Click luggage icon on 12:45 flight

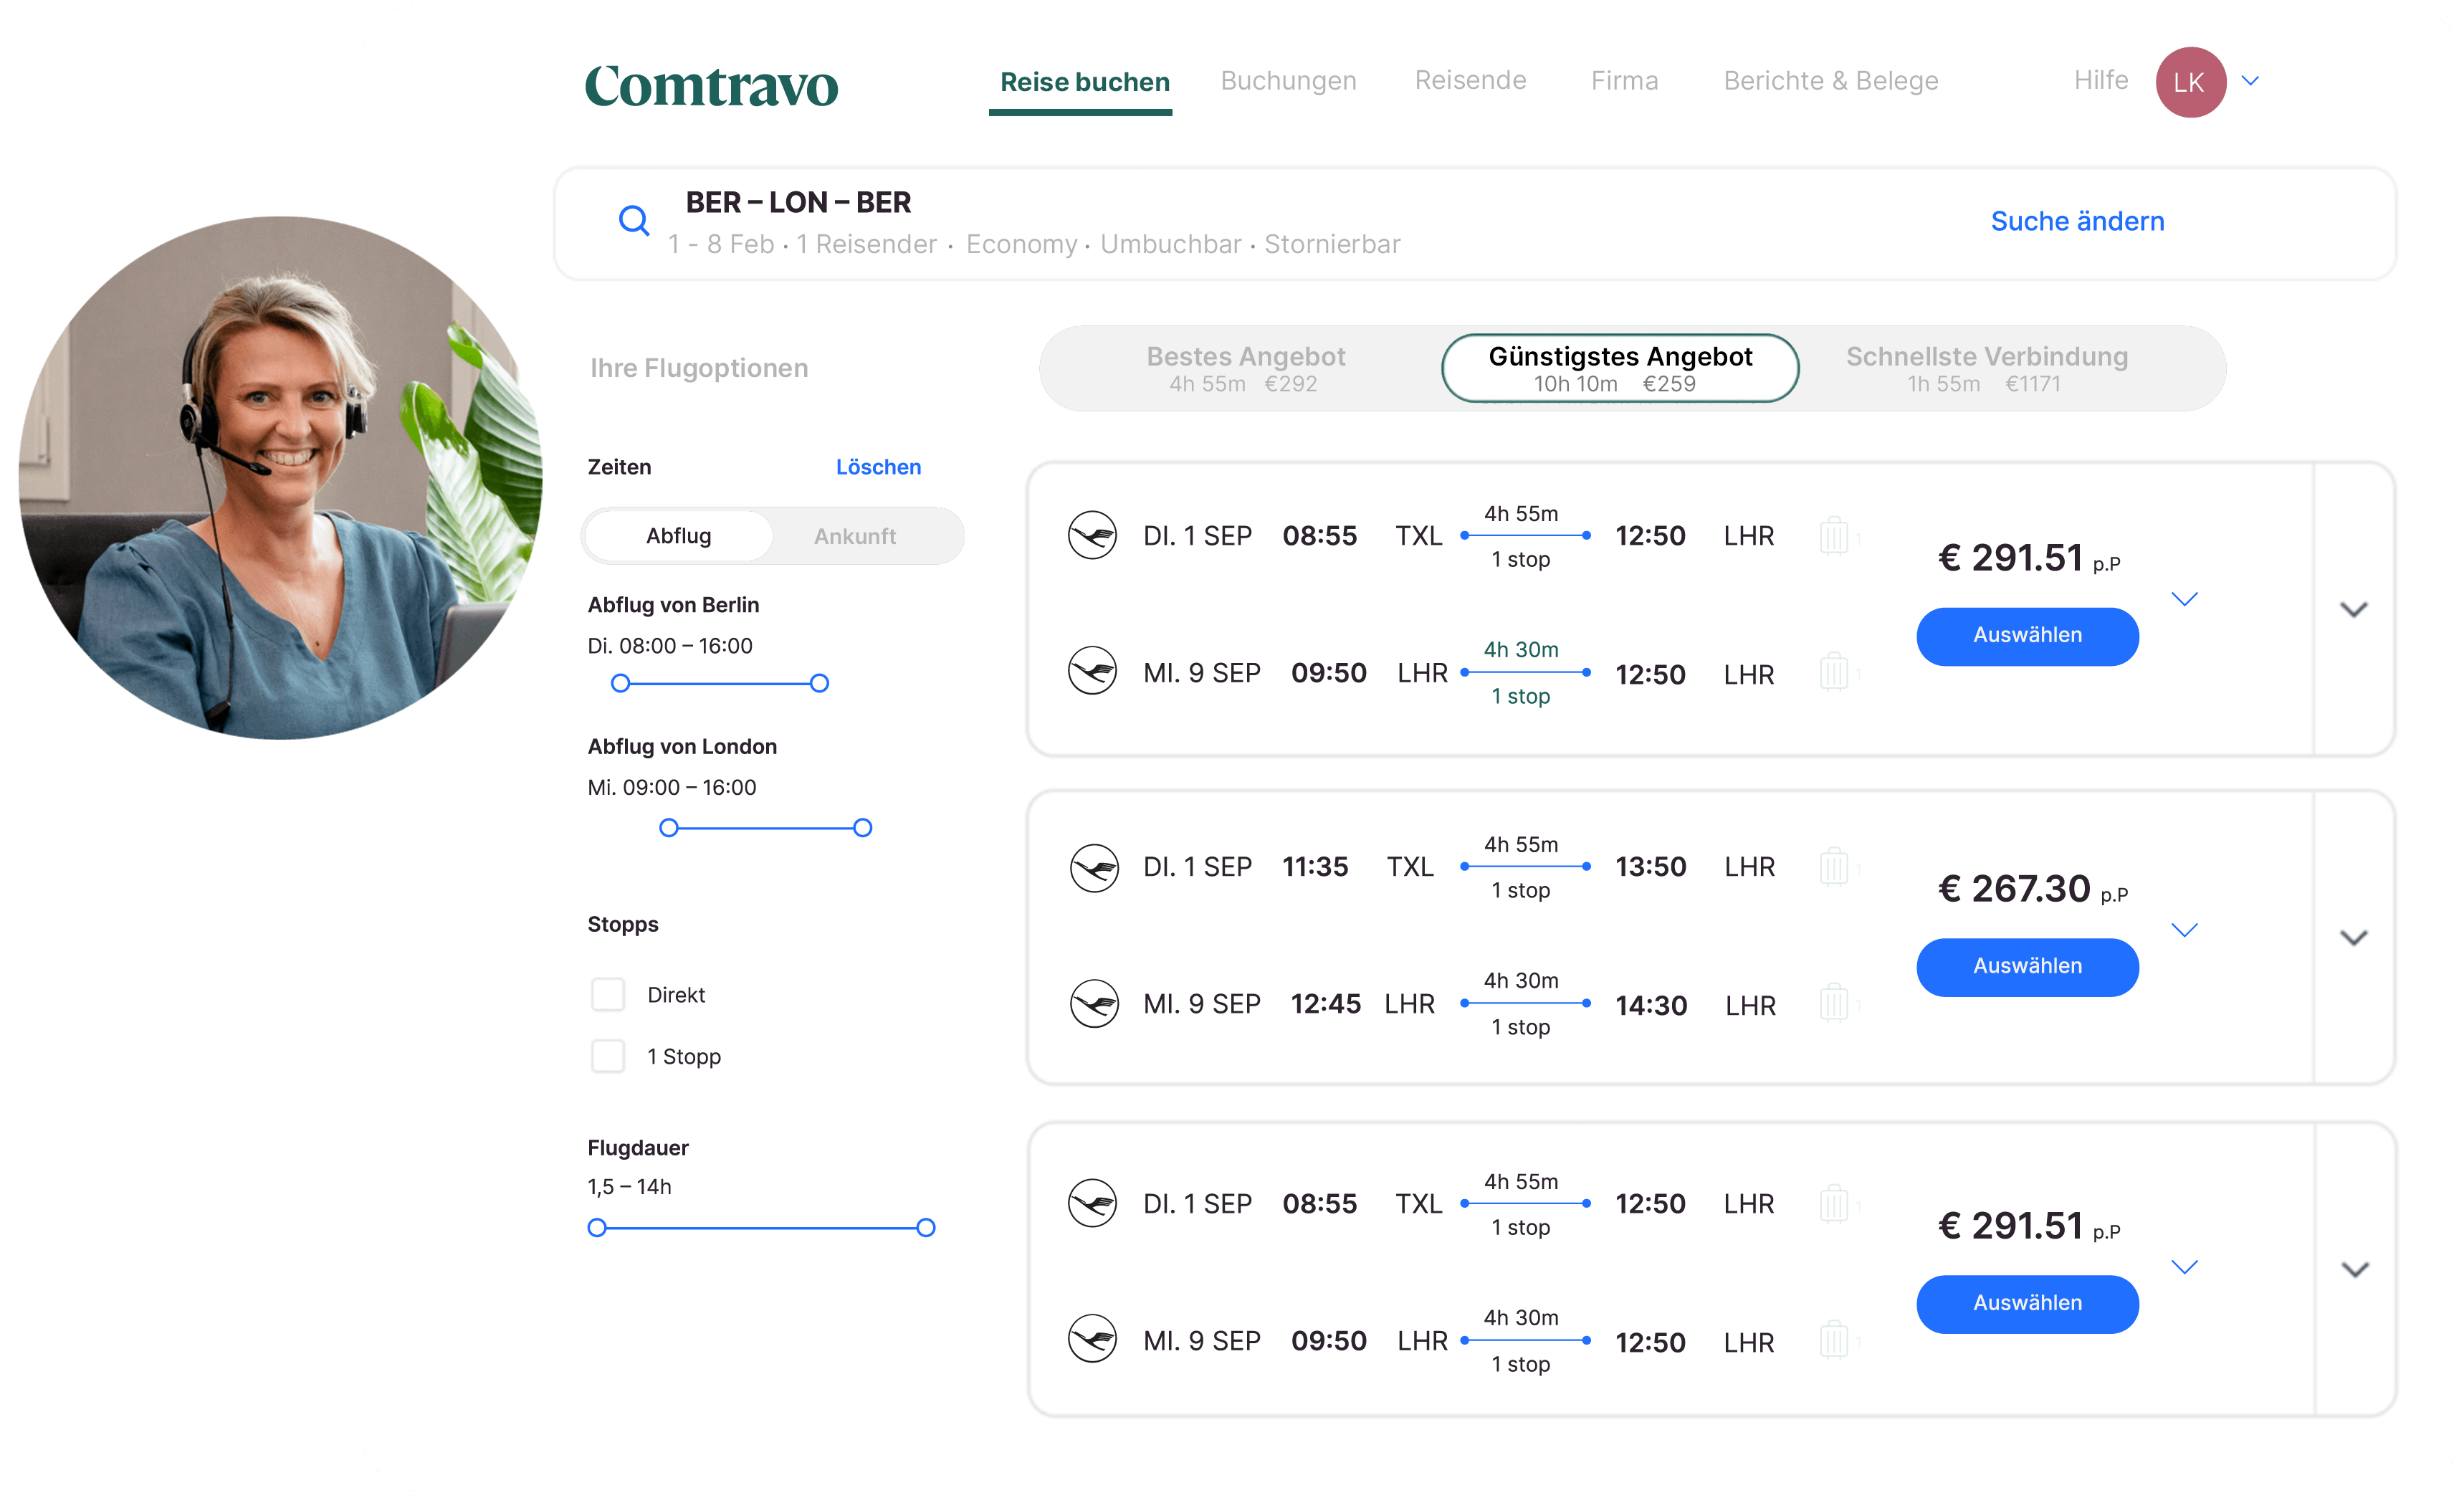tap(1834, 1003)
